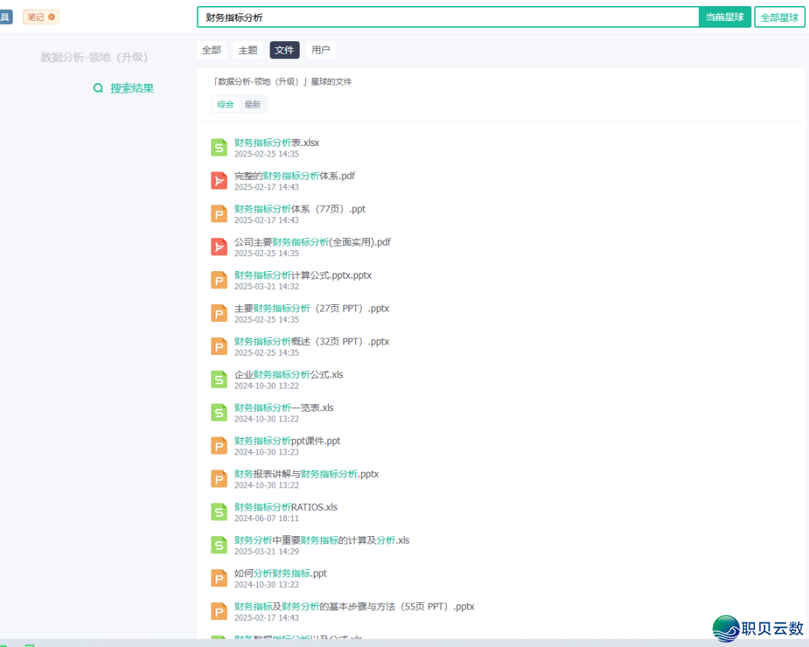Click the PPT icon for 财务指标分析体系（77页）.ppt
Image resolution: width=809 pixels, height=647 pixels.
click(x=219, y=213)
